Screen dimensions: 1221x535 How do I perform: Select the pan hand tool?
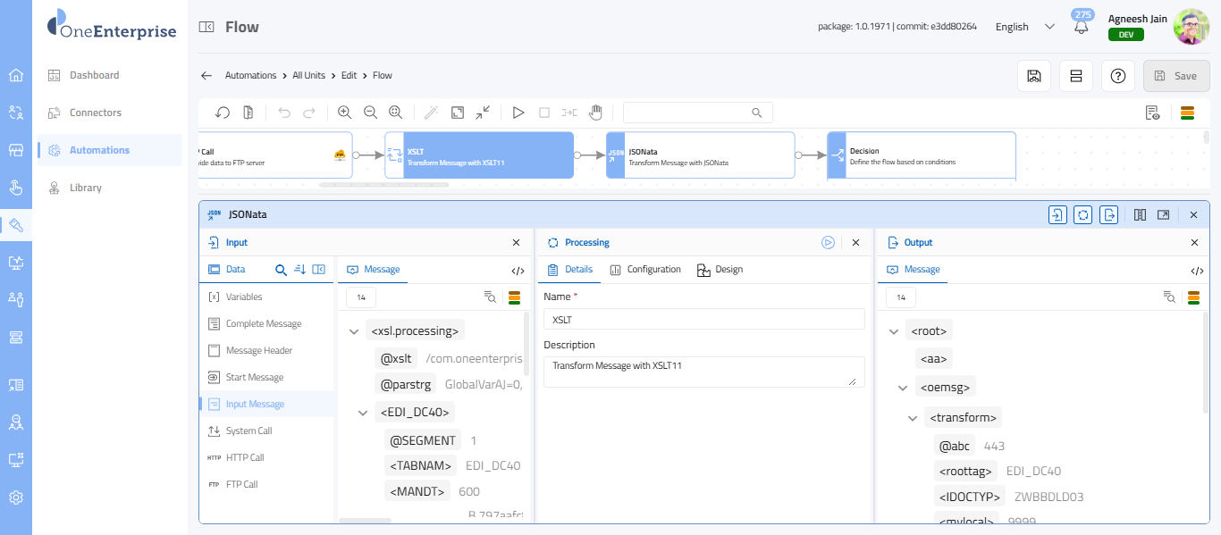pyautogui.click(x=595, y=113)
